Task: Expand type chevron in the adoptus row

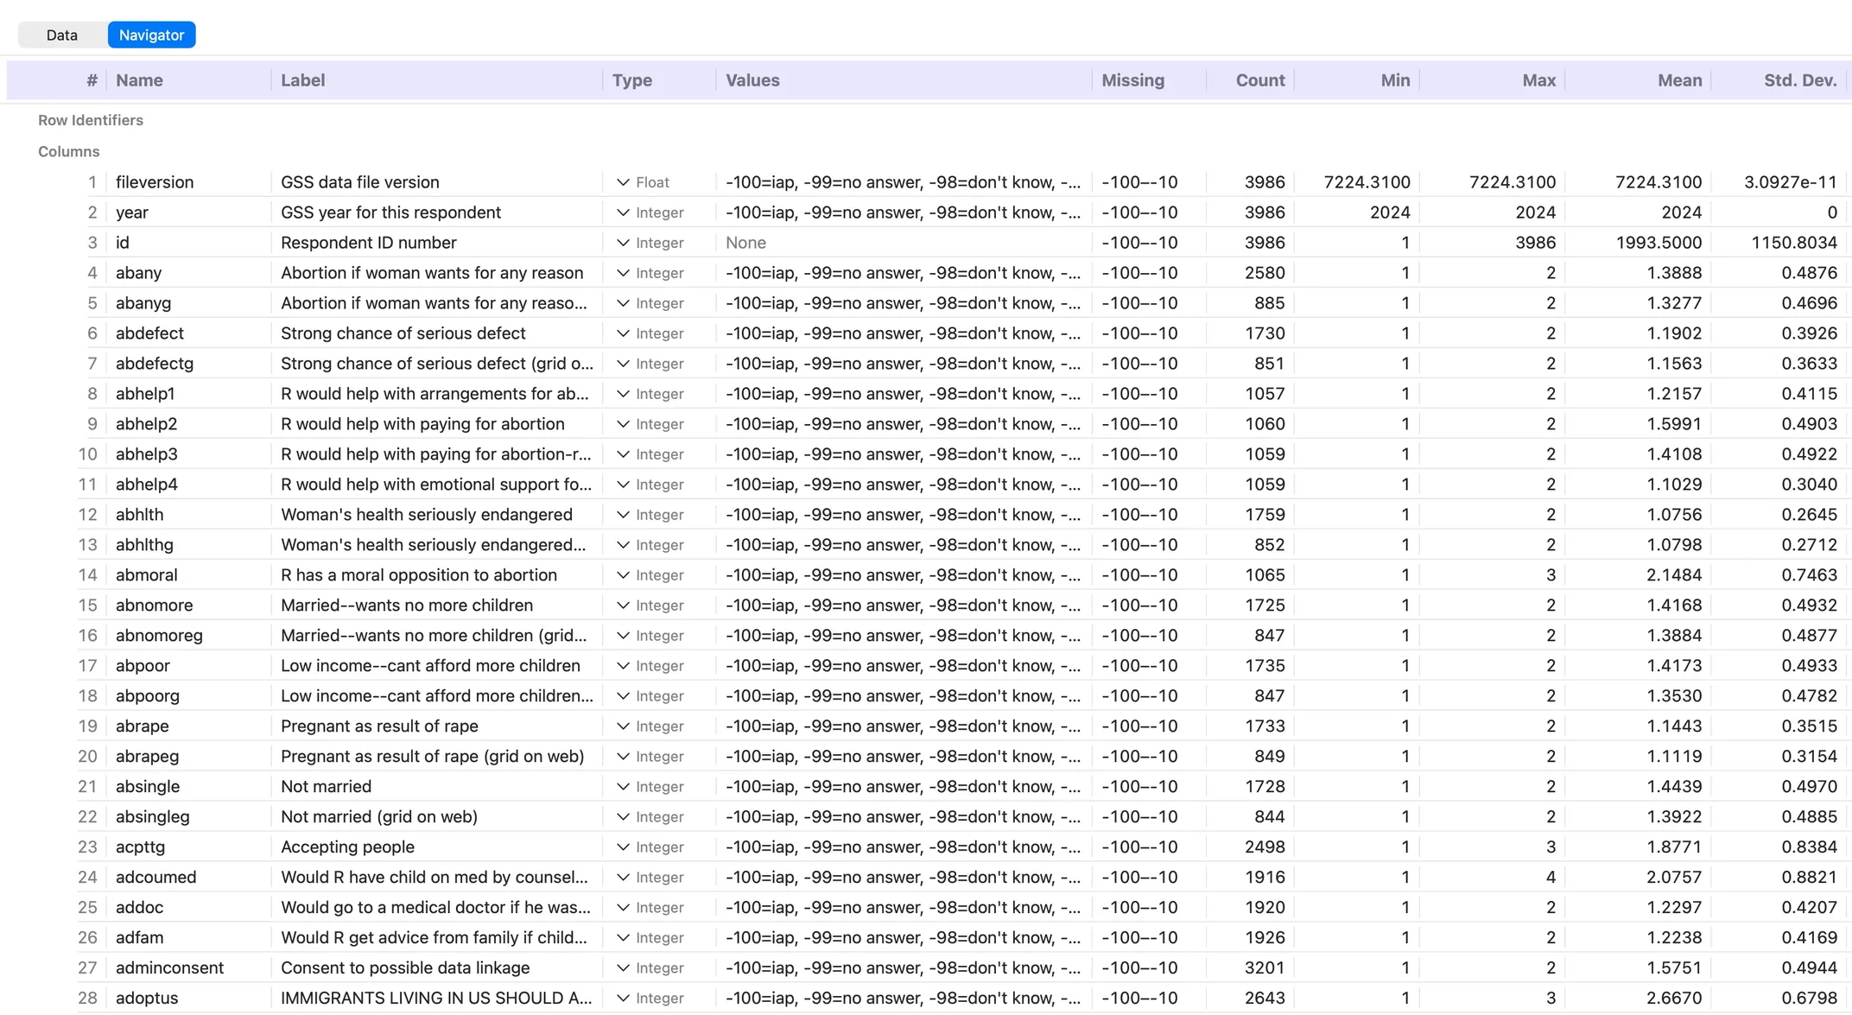Action: [623, 998]
